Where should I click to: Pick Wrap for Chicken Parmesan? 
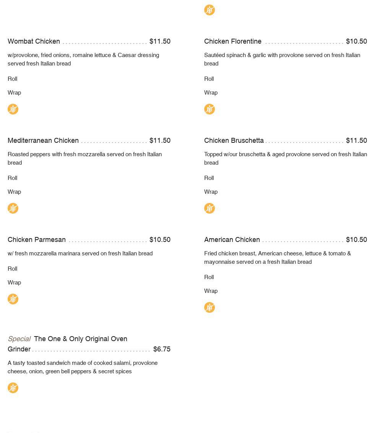click(14, 283)
